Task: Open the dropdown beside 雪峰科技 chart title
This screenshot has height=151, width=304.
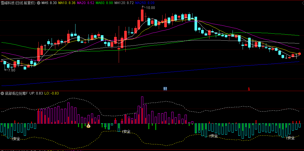Action: click(x=38, y=3)
